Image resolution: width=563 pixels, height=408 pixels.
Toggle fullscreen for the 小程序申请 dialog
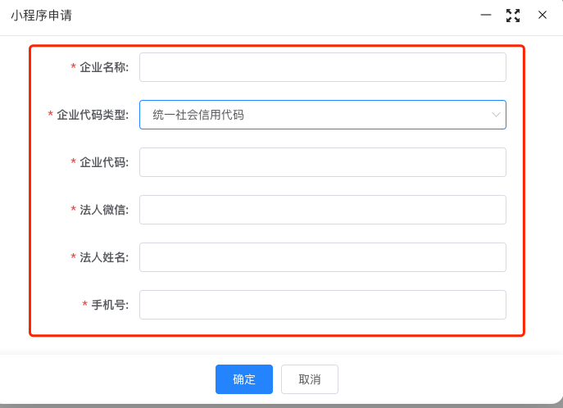(x=513, y=16)
